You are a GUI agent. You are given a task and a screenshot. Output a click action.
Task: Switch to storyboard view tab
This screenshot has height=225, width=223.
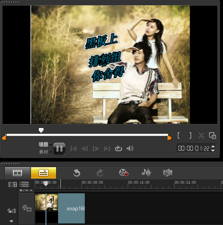(17, 173)
